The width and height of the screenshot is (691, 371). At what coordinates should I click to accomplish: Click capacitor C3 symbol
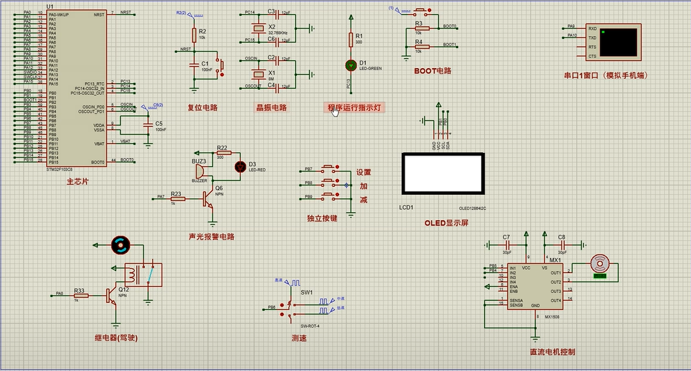click(277, 15)
